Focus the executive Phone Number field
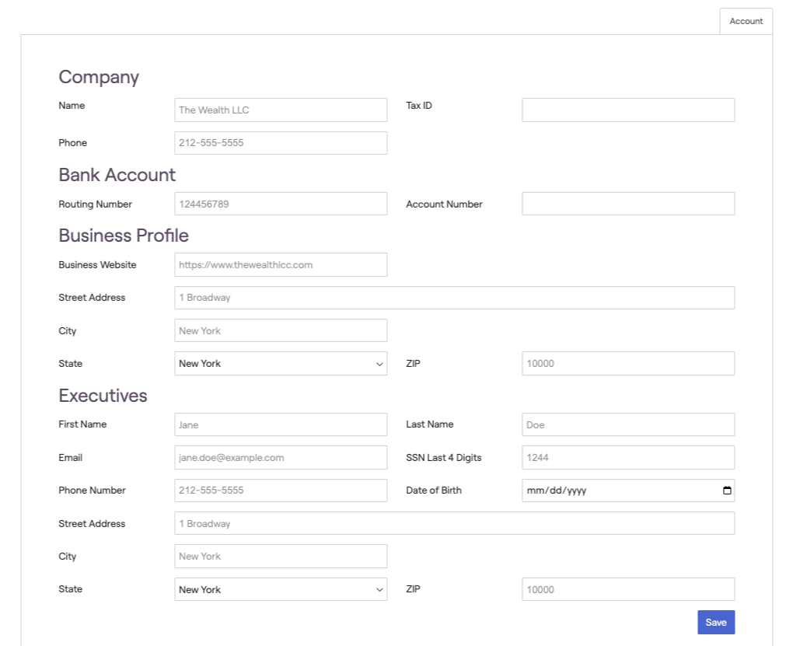Screen dimensions: 793x646 click(281, 491)
